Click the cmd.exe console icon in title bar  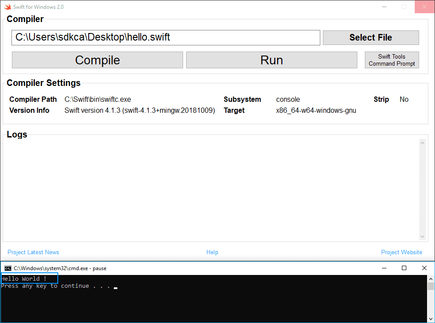(8, 268)
